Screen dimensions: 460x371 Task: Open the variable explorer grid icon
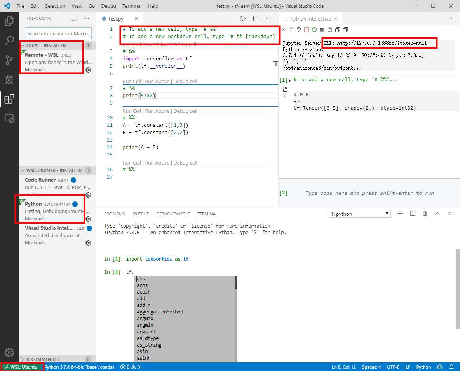coord(322,30)
